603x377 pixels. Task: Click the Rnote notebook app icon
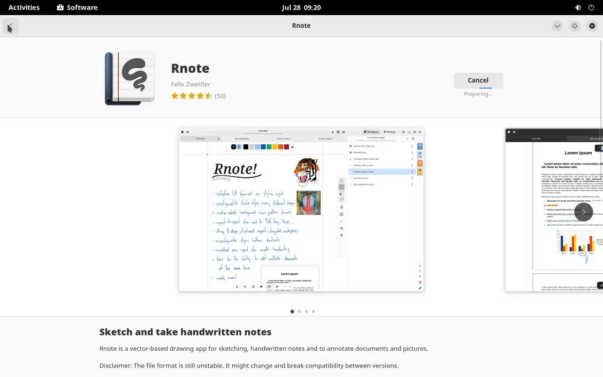130,78
